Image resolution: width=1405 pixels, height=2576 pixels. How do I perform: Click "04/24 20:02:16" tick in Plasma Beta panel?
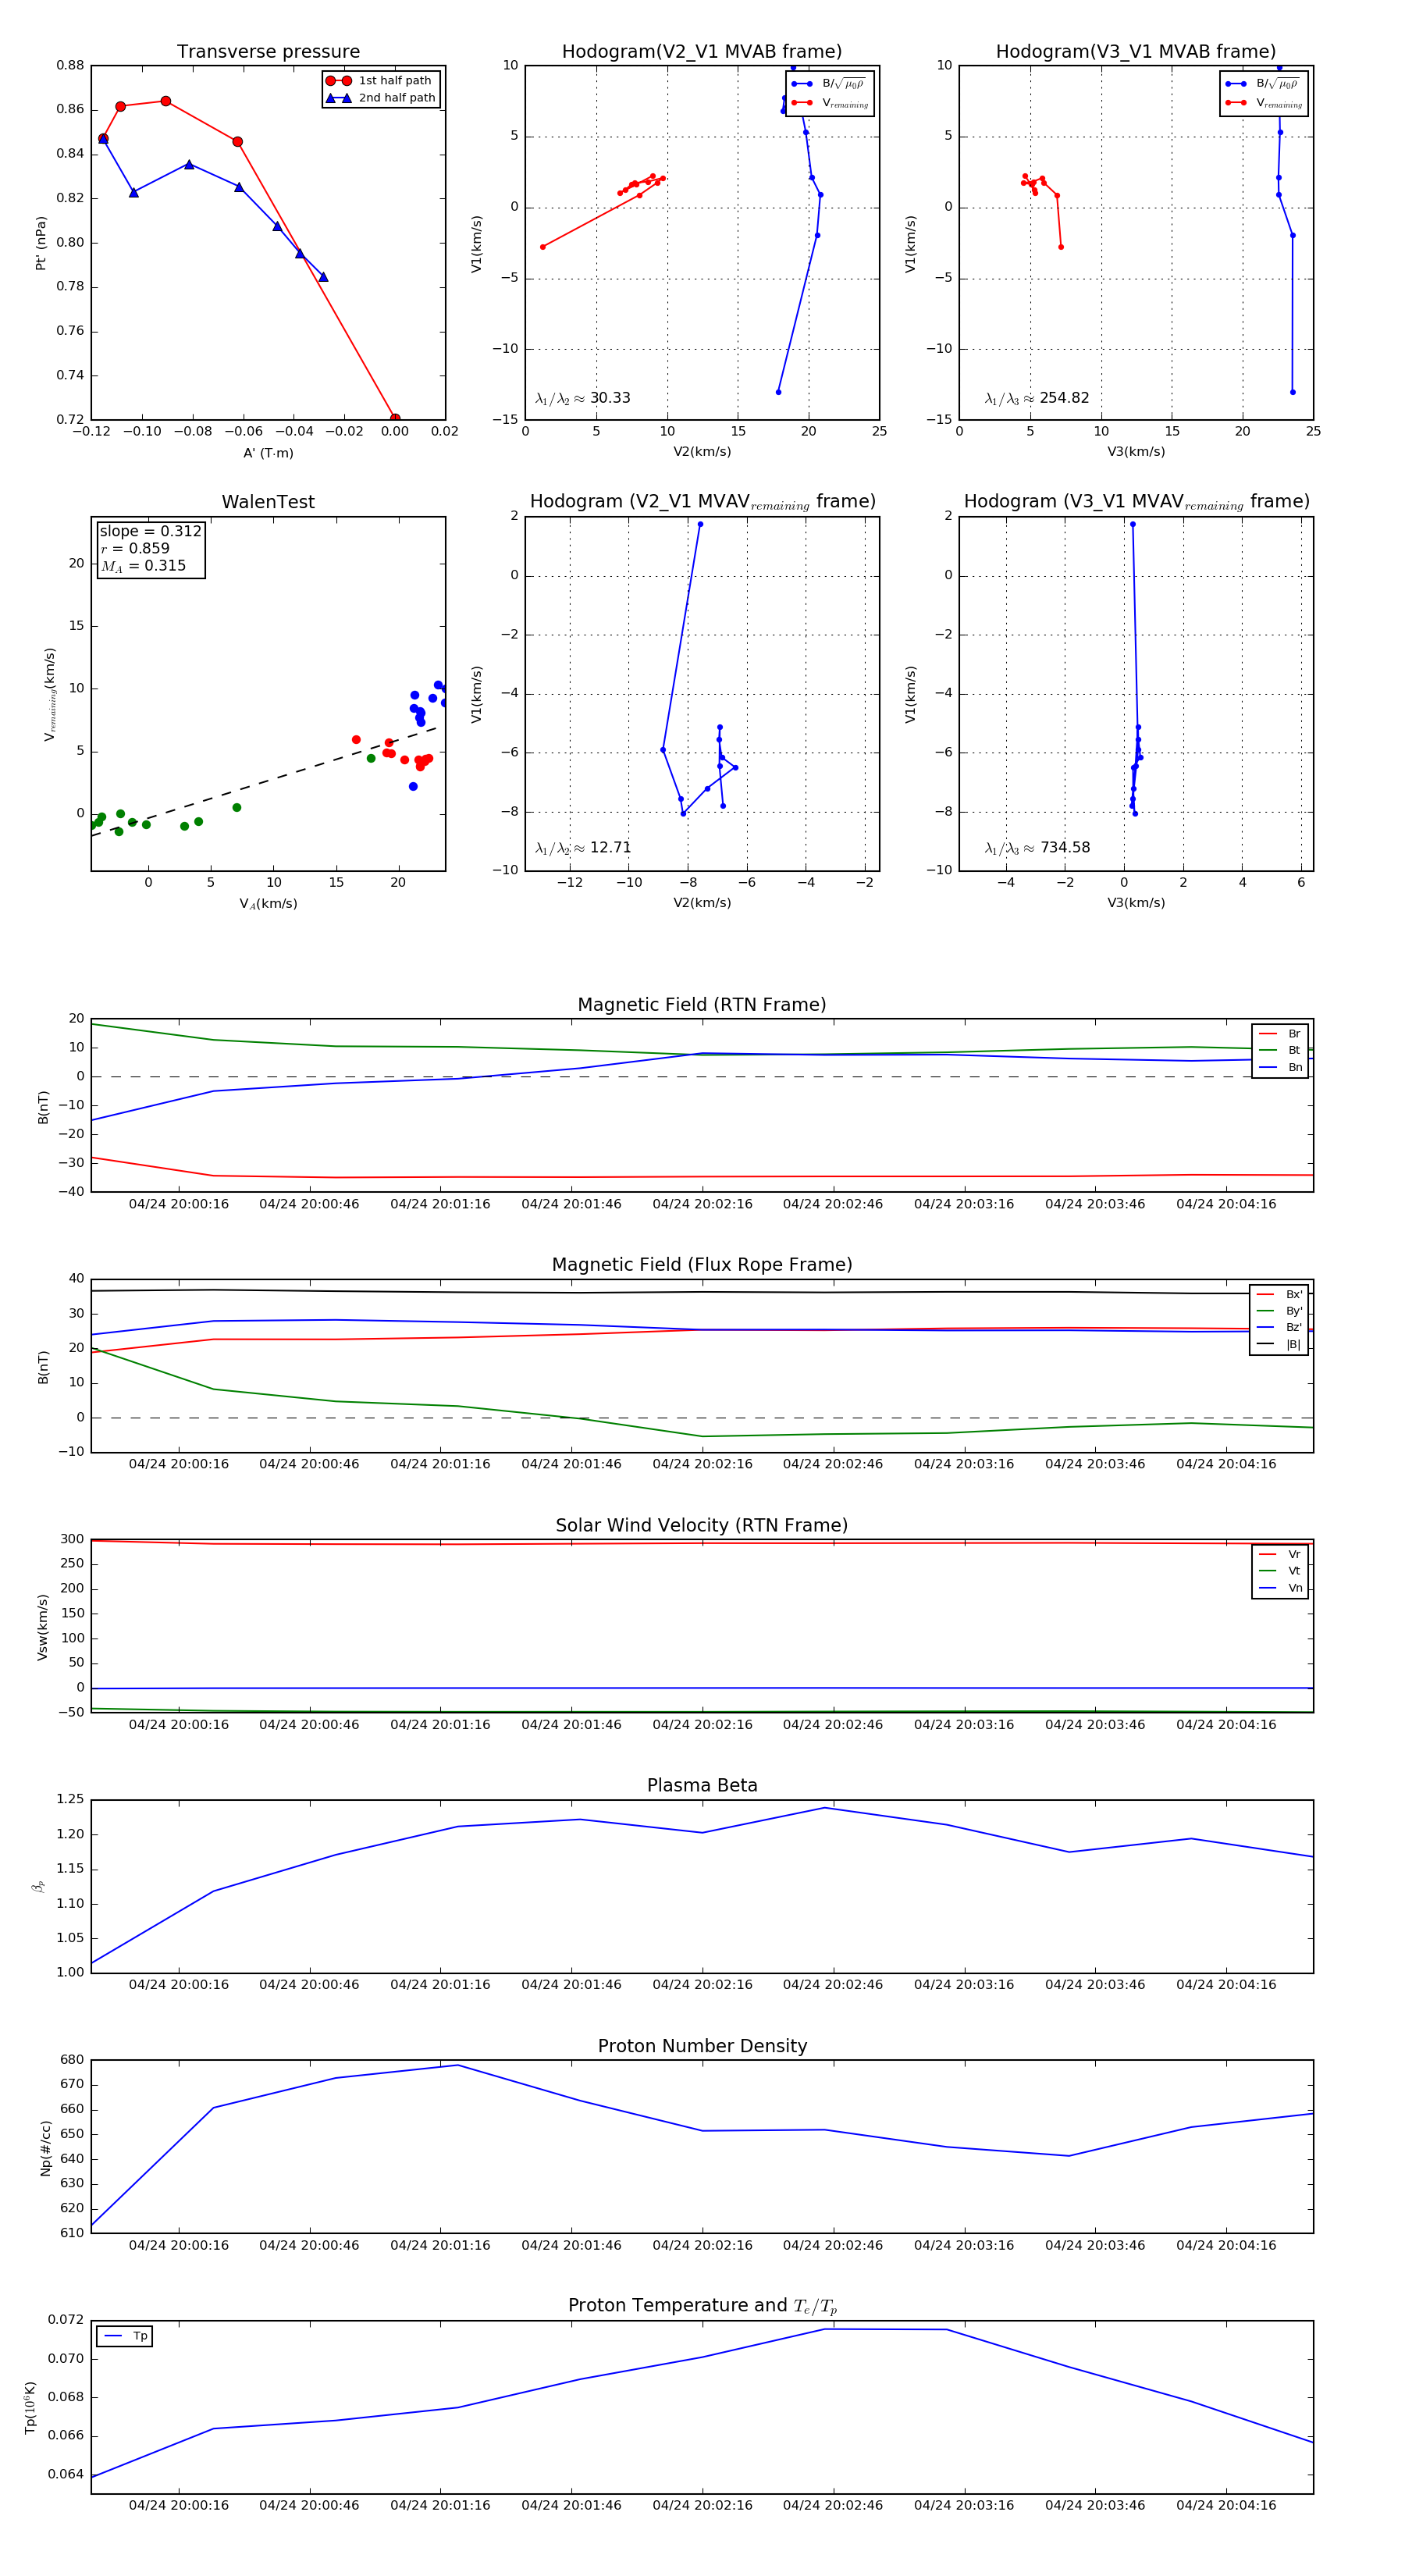(x=702, y=1985)
